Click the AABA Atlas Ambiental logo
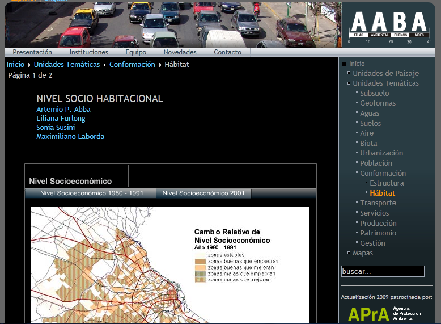The image size is (441, 324). point(389,27)
